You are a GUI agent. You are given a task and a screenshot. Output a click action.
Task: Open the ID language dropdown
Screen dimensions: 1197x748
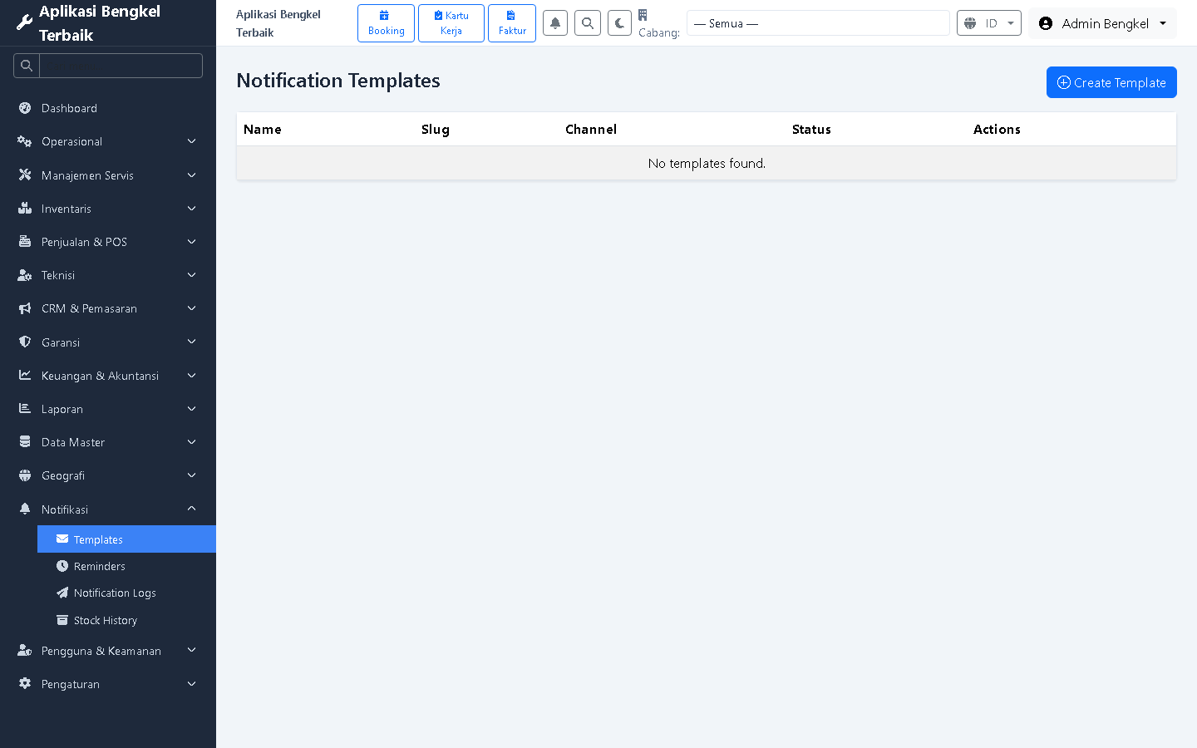989,23
